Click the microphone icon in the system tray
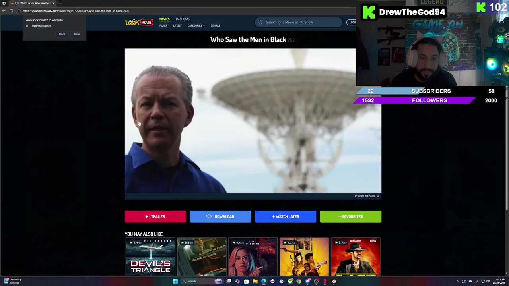 476,281
